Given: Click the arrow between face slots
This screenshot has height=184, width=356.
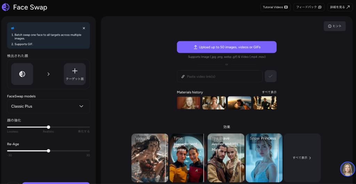Looking at the screenshot, I should 48,74.
